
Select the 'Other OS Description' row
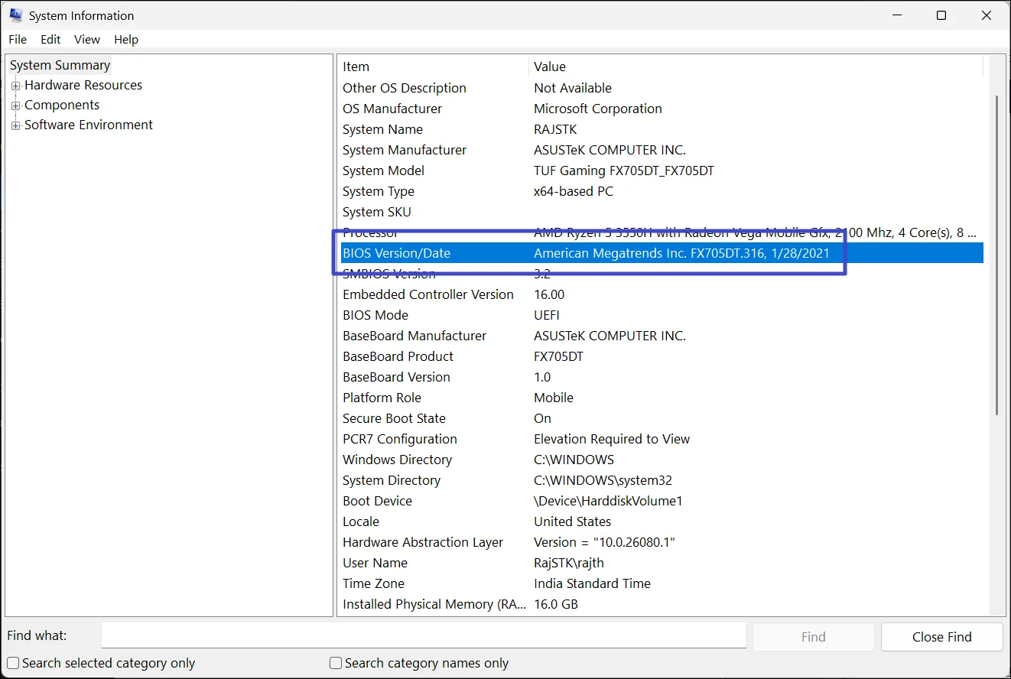[662, 88]
